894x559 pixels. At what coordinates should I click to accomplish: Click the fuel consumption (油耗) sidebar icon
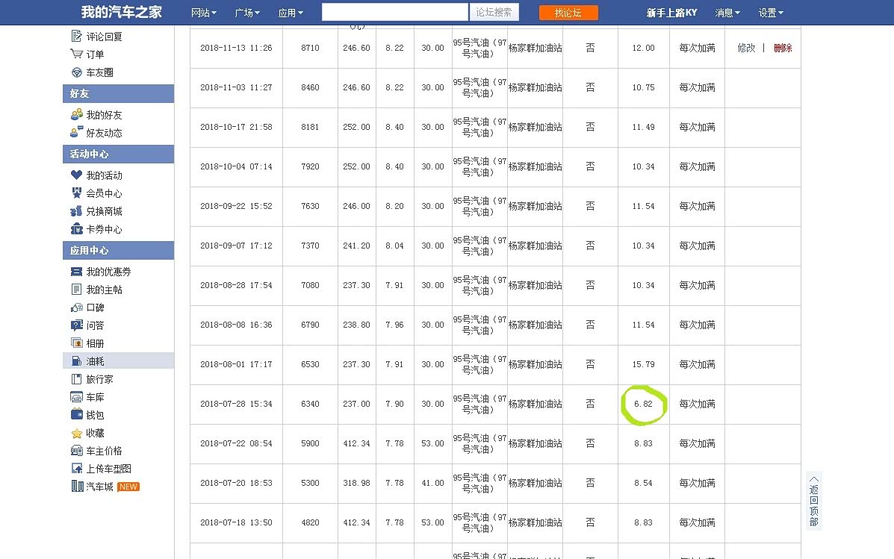pos(76,361)
